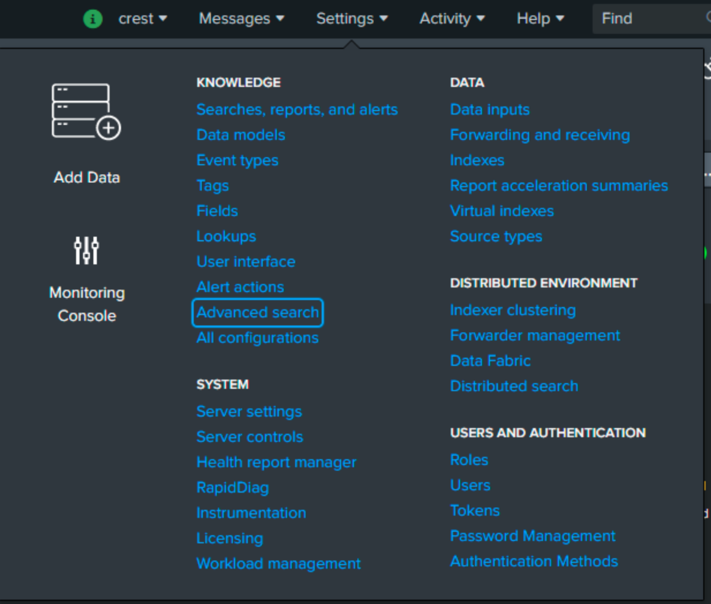Open the Activity menu
The height and width of the screenshot is (604, 711).
coord(452,19)
